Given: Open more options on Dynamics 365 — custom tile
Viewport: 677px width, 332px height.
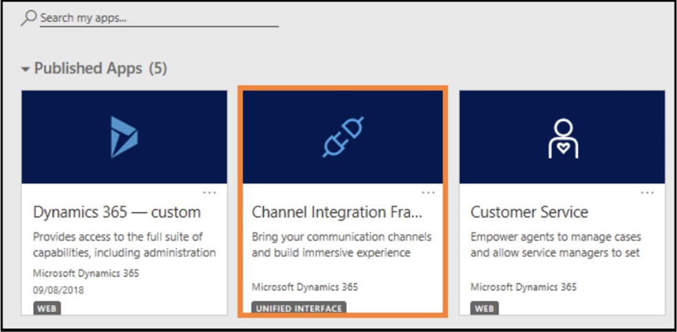Looking at the screenshot, I should (x=209, y=192).
